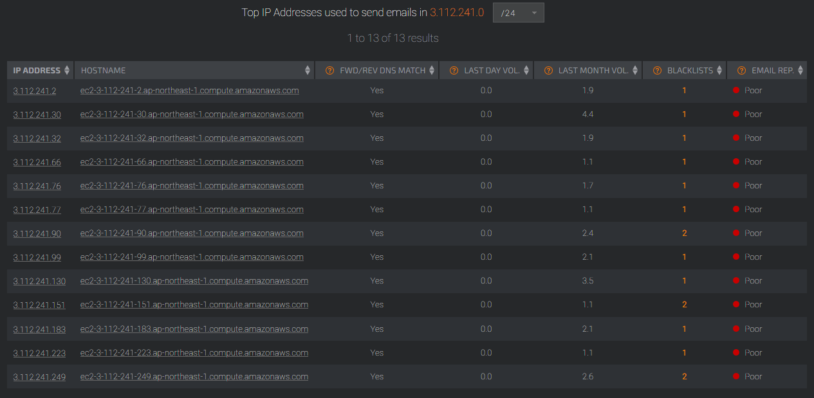Click the Yes DNS match for 3.112.241.66

(x=377, y=162)
